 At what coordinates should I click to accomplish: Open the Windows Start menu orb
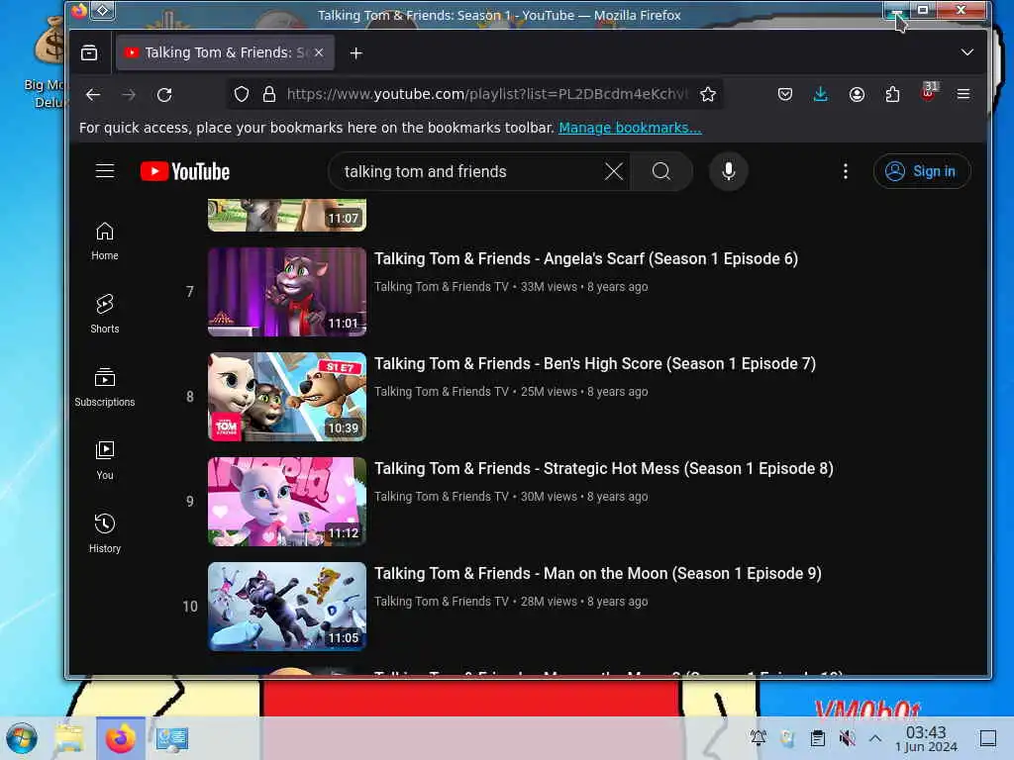point(22,738)
